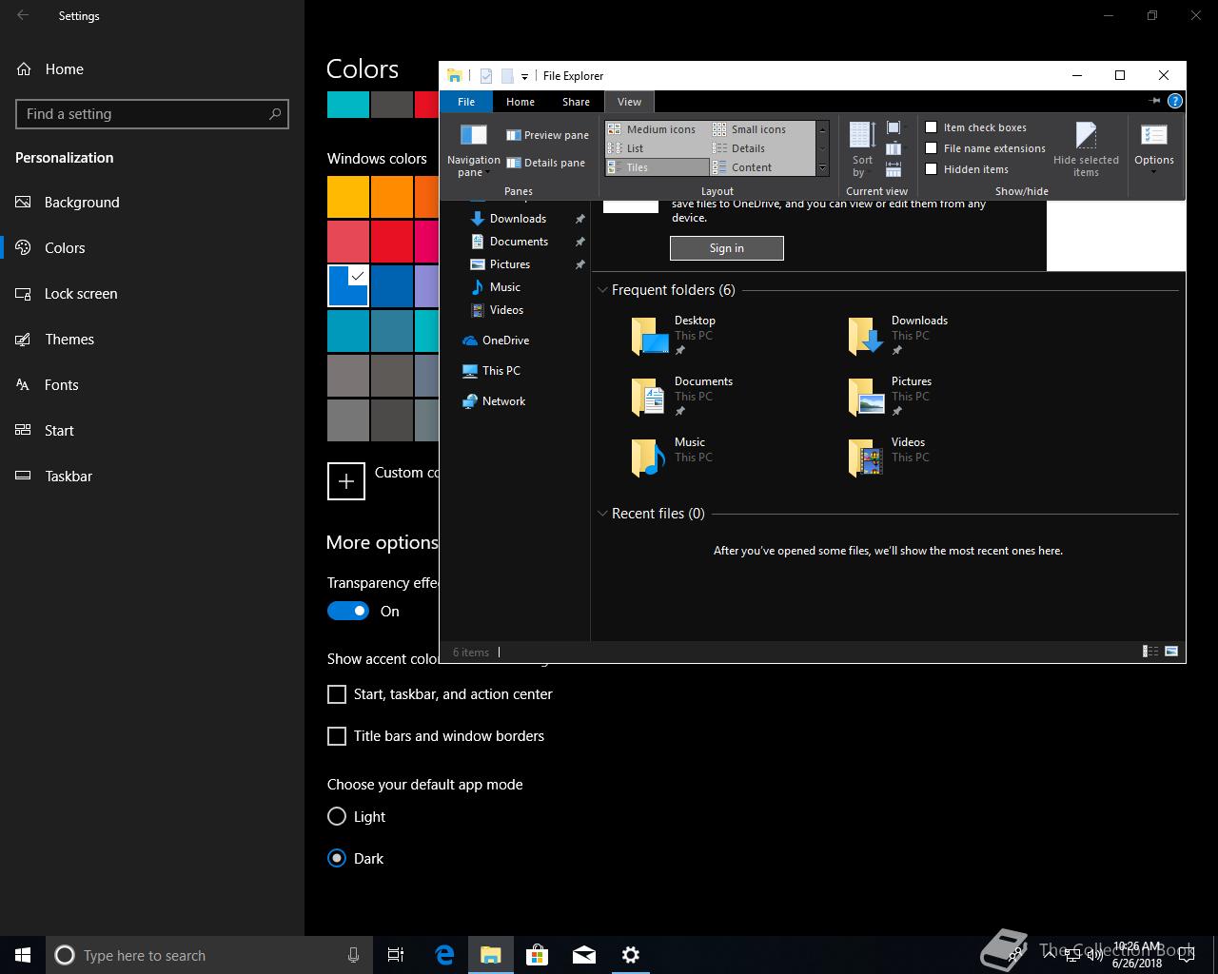The width and height of the screenshot is (1218, 974).
Task: Select the View ribbon tab
Action: (x=629, y=102)
